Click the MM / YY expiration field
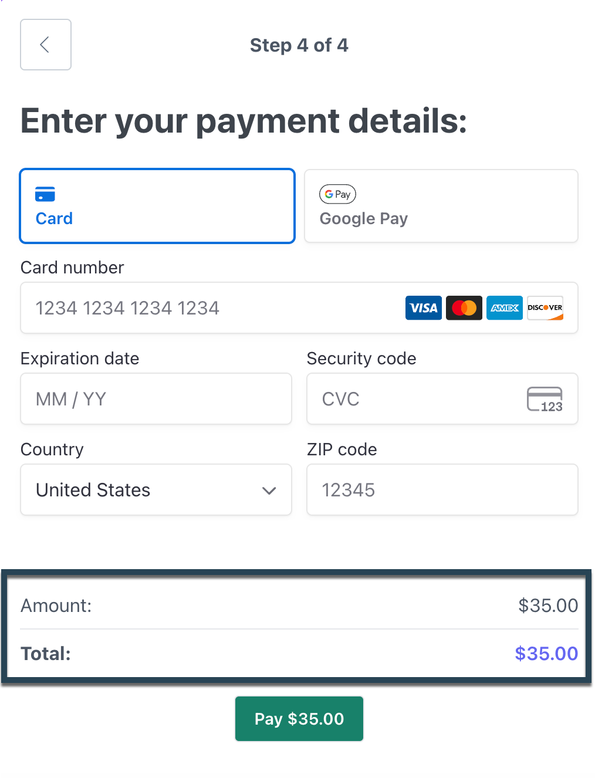595x778 pixels. [x=156, y=399]
